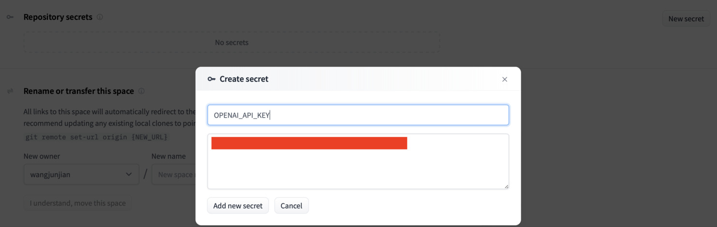Click Add new secret
717x227 pixels.
237,206
